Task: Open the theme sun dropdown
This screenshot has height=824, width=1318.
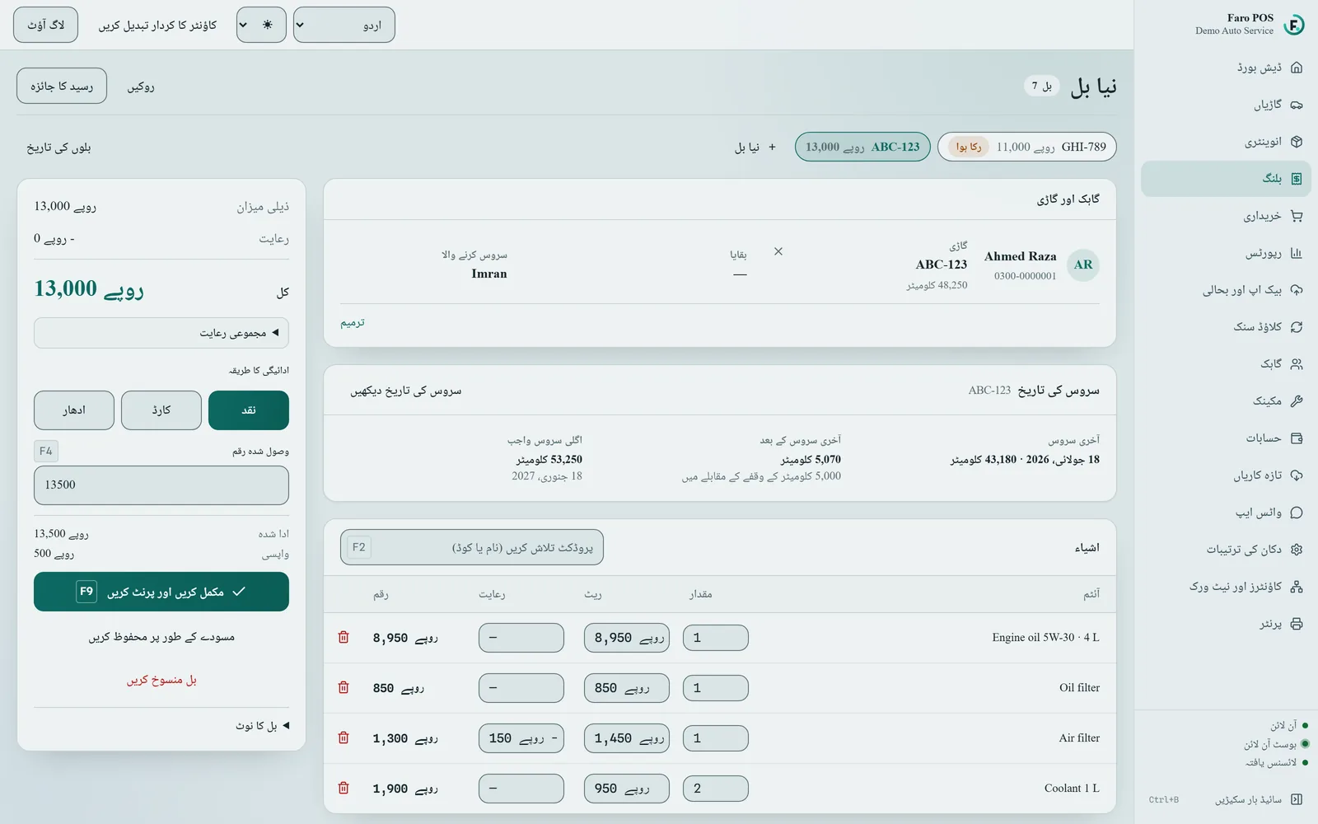Action: point(261,25)
